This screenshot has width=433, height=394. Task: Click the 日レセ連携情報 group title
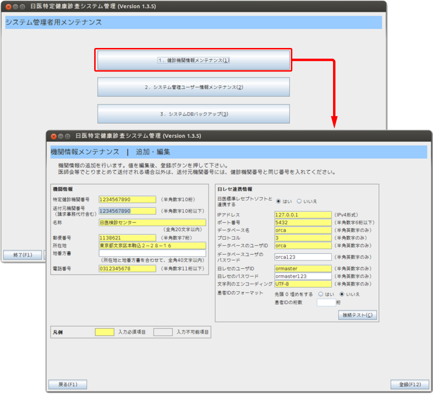(235, 189)
